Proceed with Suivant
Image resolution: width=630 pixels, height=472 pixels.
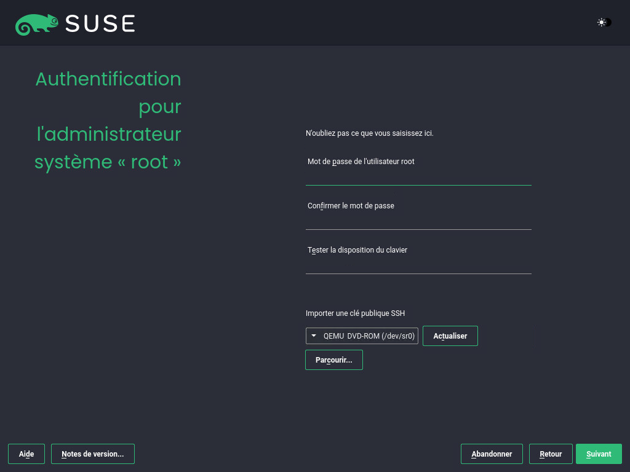tap(599, 454)
